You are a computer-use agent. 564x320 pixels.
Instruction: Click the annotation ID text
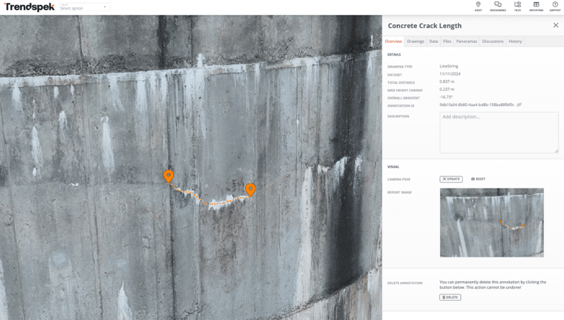[477, 105]
